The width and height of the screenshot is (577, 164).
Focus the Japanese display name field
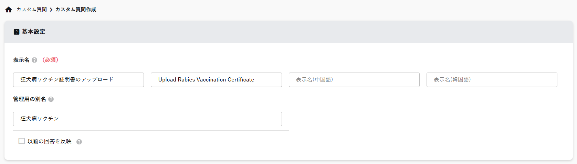78,80
